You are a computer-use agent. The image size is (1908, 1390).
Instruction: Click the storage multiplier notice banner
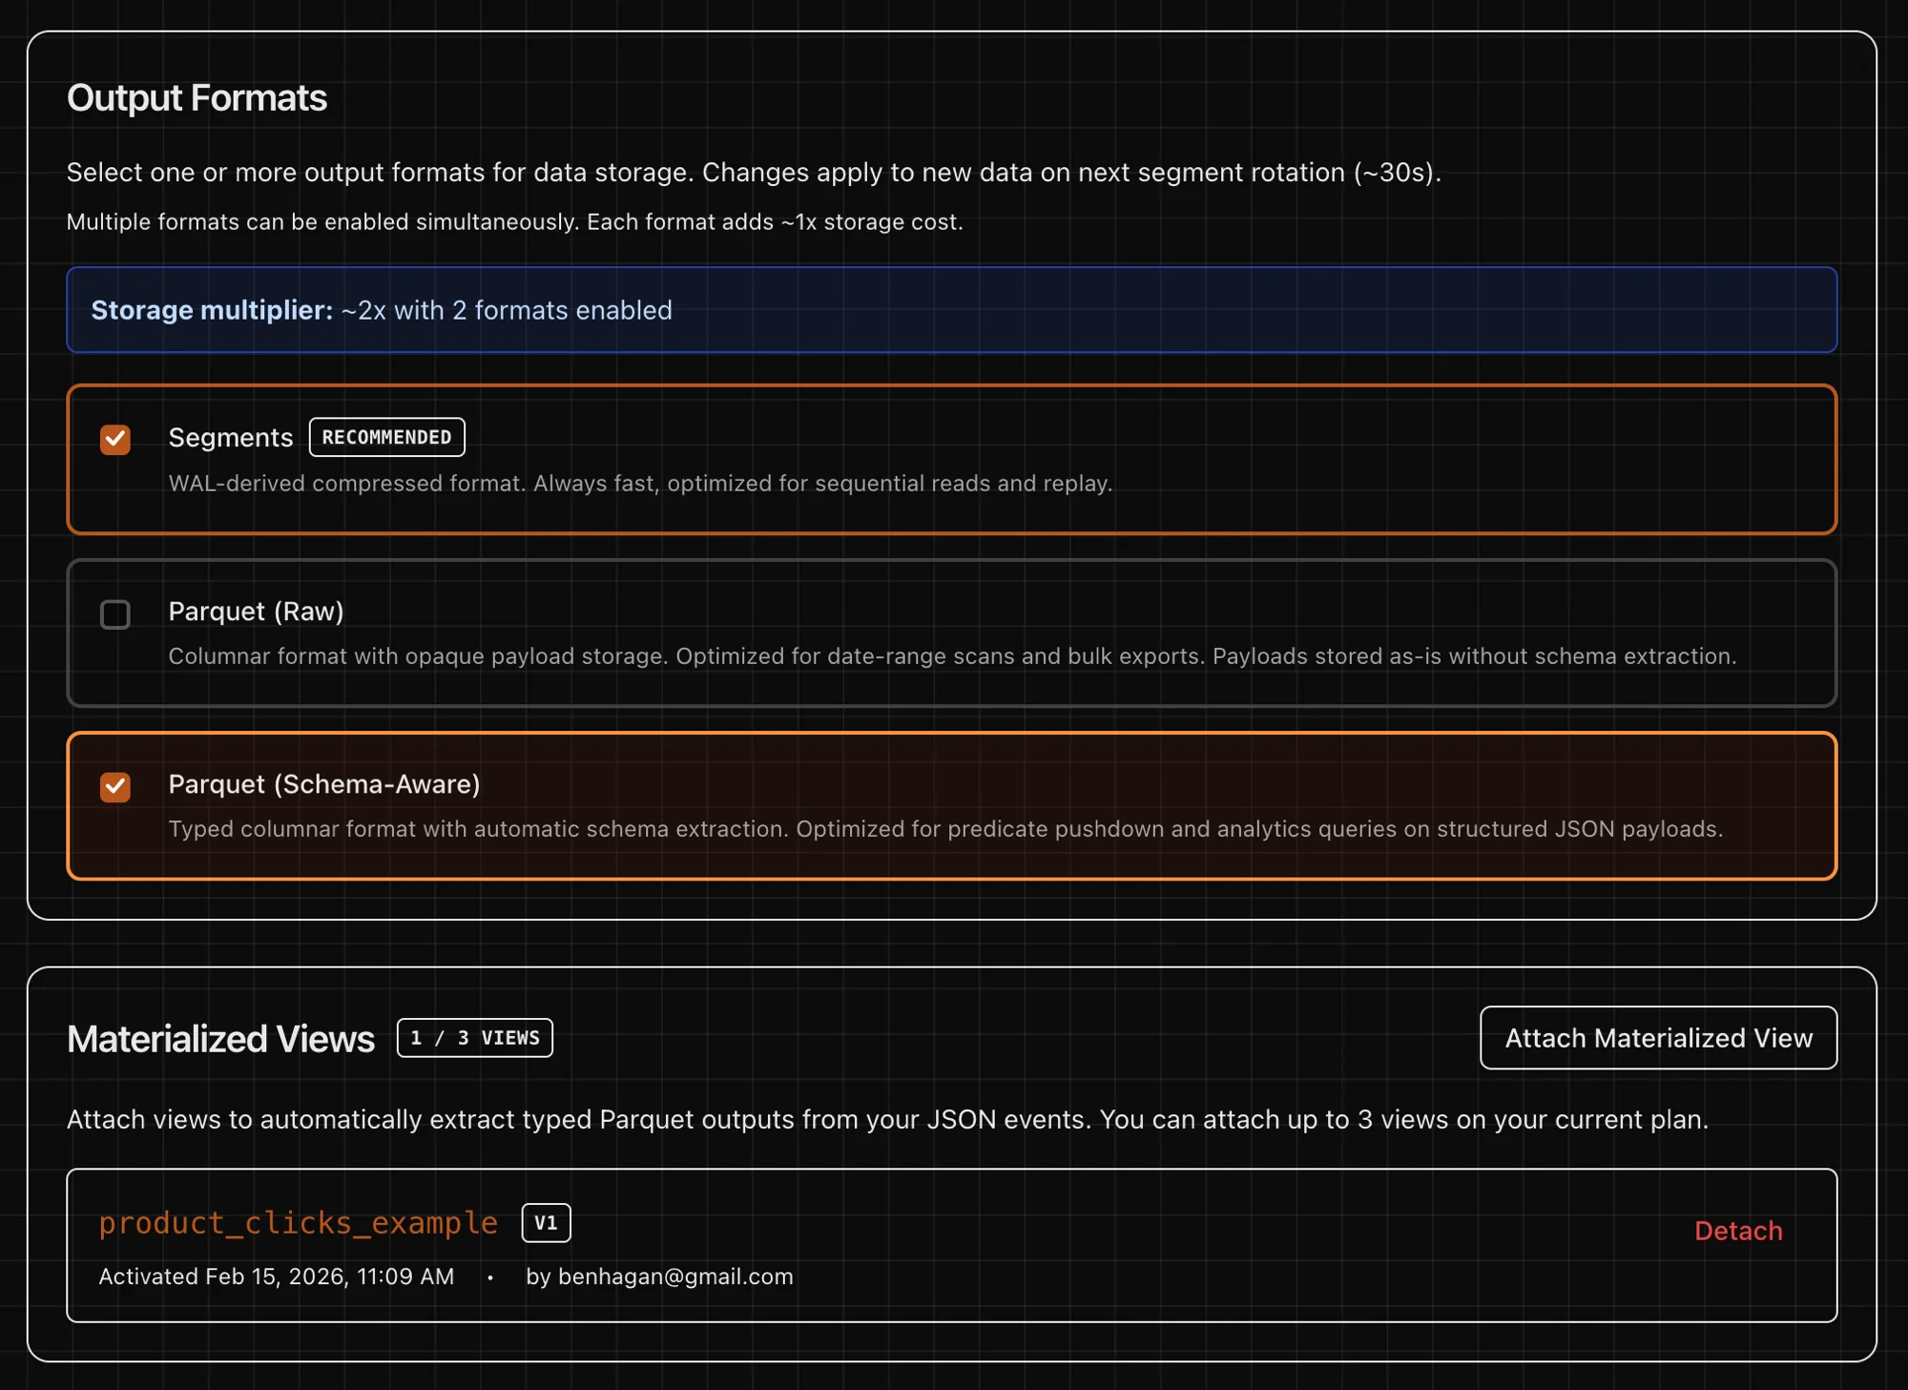952,310
